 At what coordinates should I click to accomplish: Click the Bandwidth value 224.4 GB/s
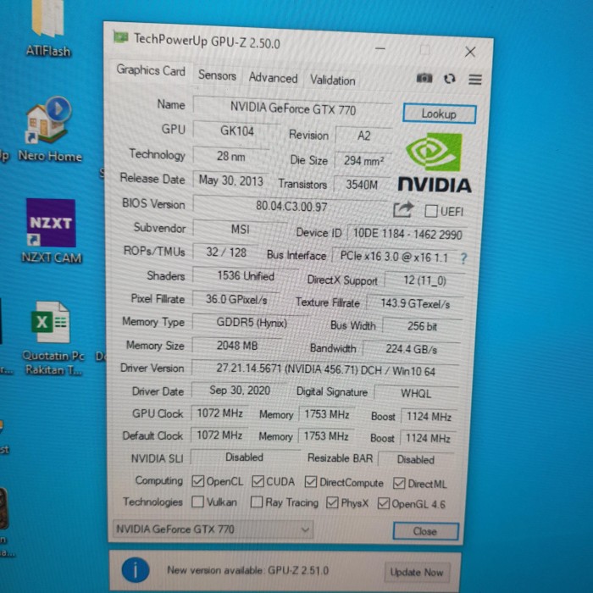411,349
